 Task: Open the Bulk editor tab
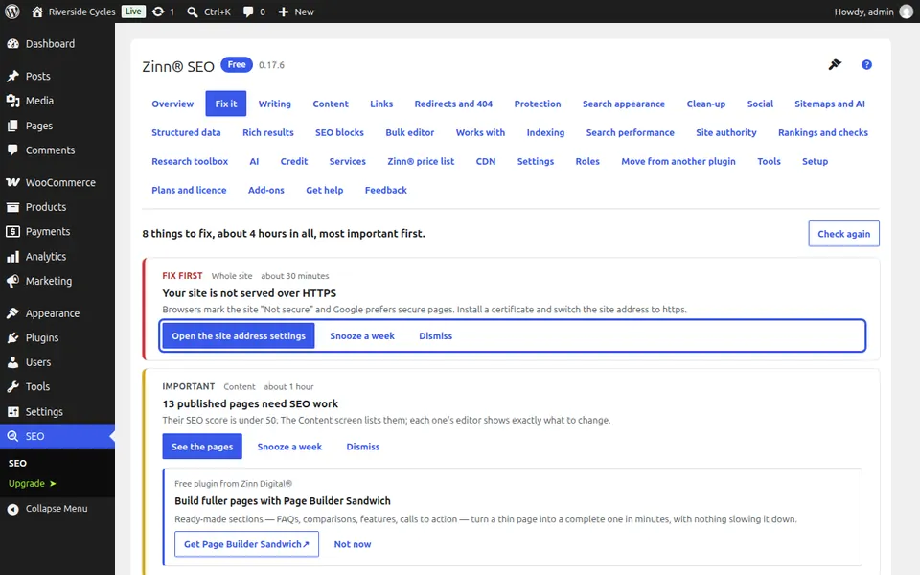tap(409, 132)
